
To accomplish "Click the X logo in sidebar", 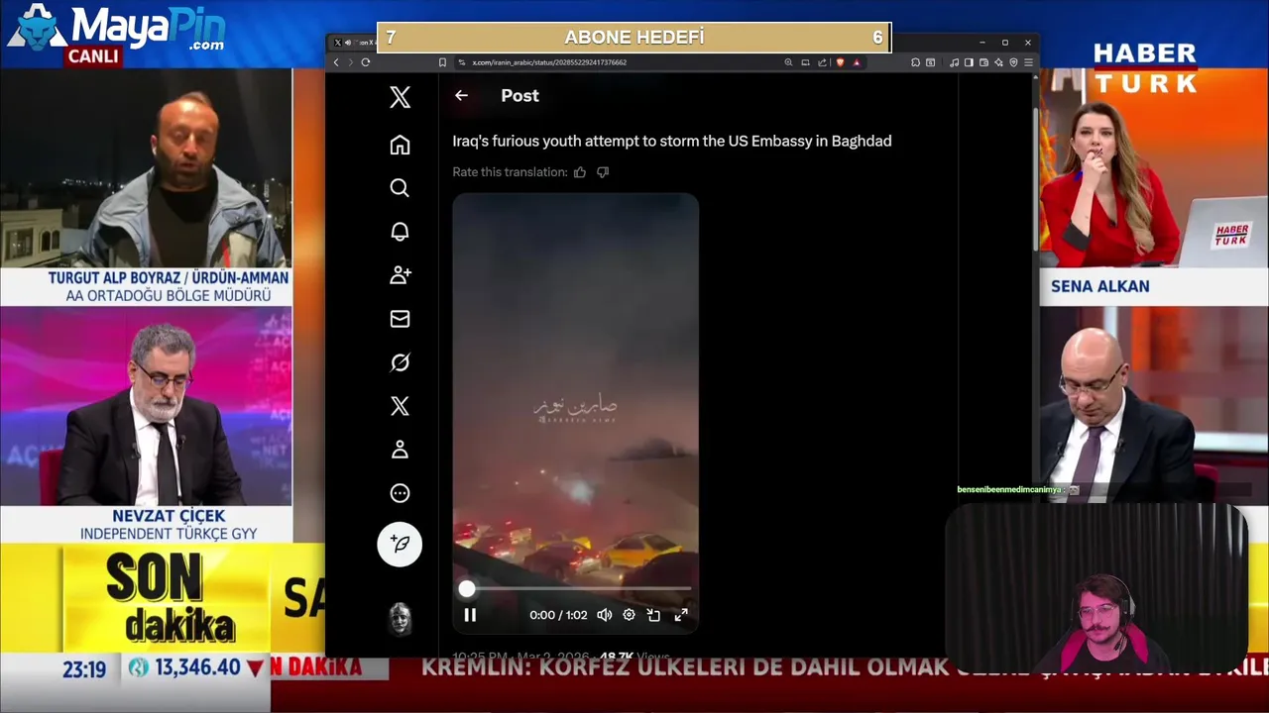I will click(400, 97).
